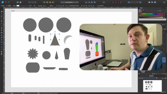The image size is (167, 94).
Task: Flip selection horizontally using toolbar icon
Action: (x=86, y=2)
